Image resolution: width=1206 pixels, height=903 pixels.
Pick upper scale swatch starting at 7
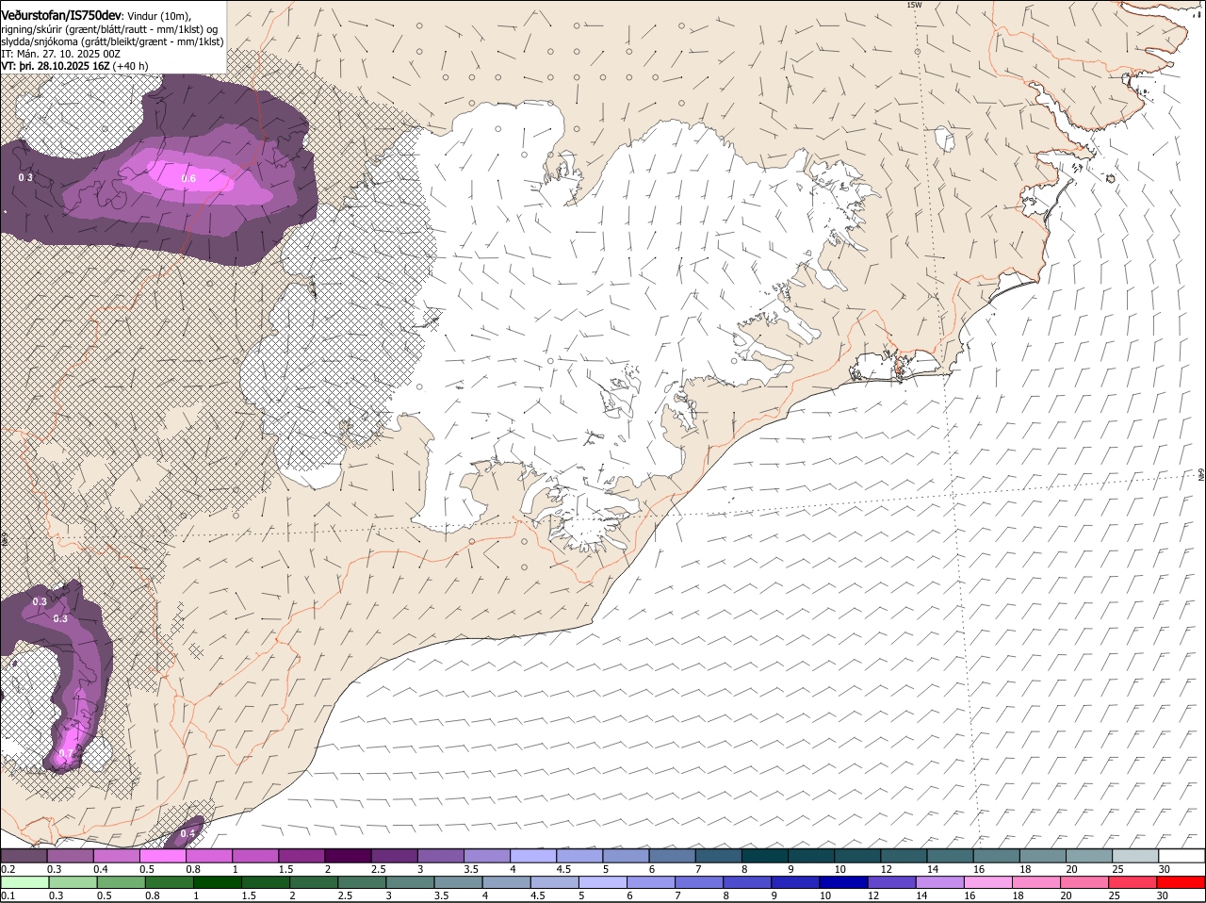717,856
